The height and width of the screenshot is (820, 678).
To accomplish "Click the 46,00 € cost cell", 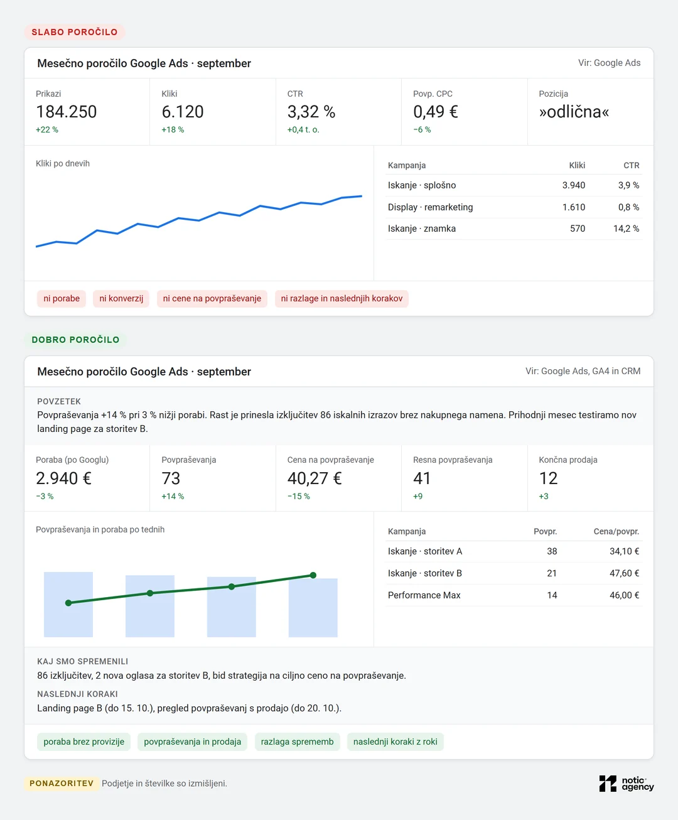I will point(625,595).
